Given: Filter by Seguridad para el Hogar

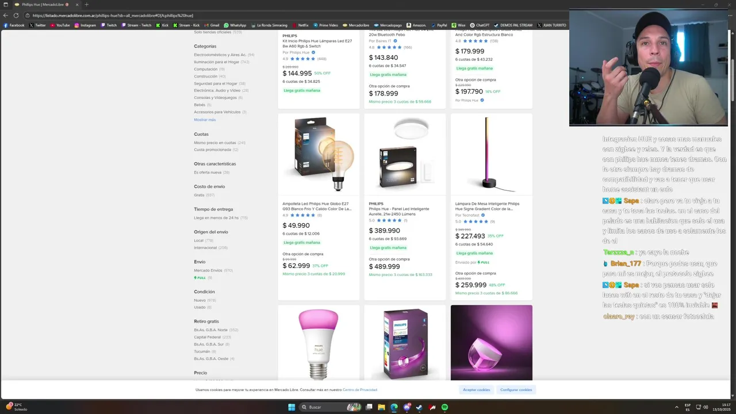Looking at the screenshot, I should click(219, 83).
